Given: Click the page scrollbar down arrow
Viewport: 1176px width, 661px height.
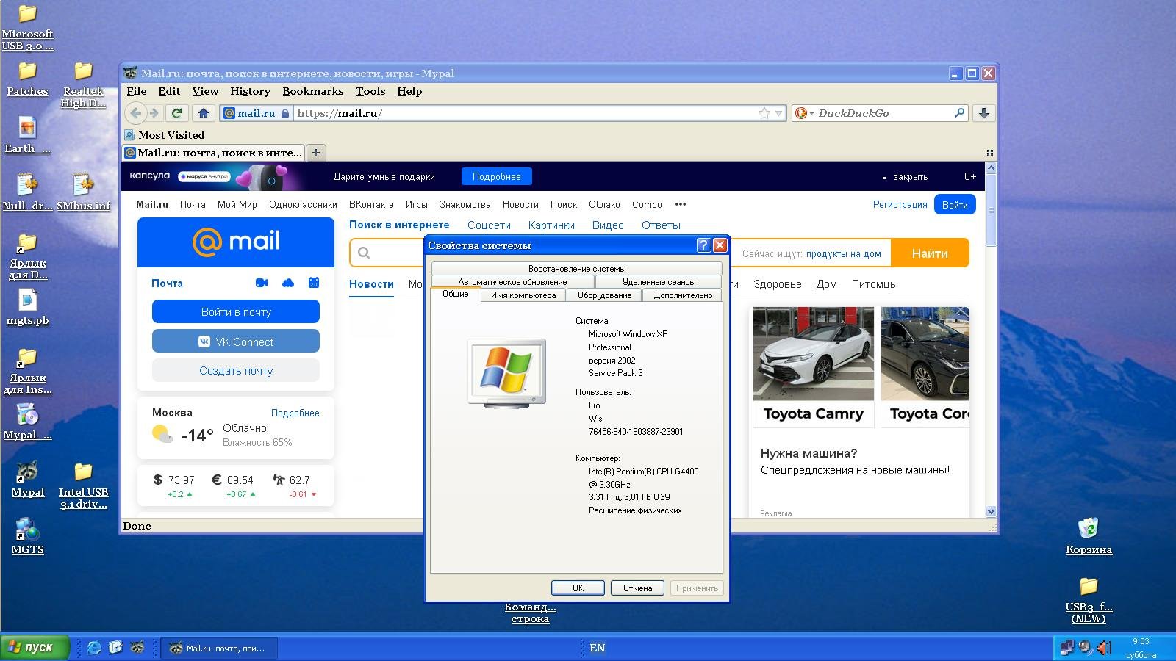Looking at the screenshot, I should (x=990, y=512).
